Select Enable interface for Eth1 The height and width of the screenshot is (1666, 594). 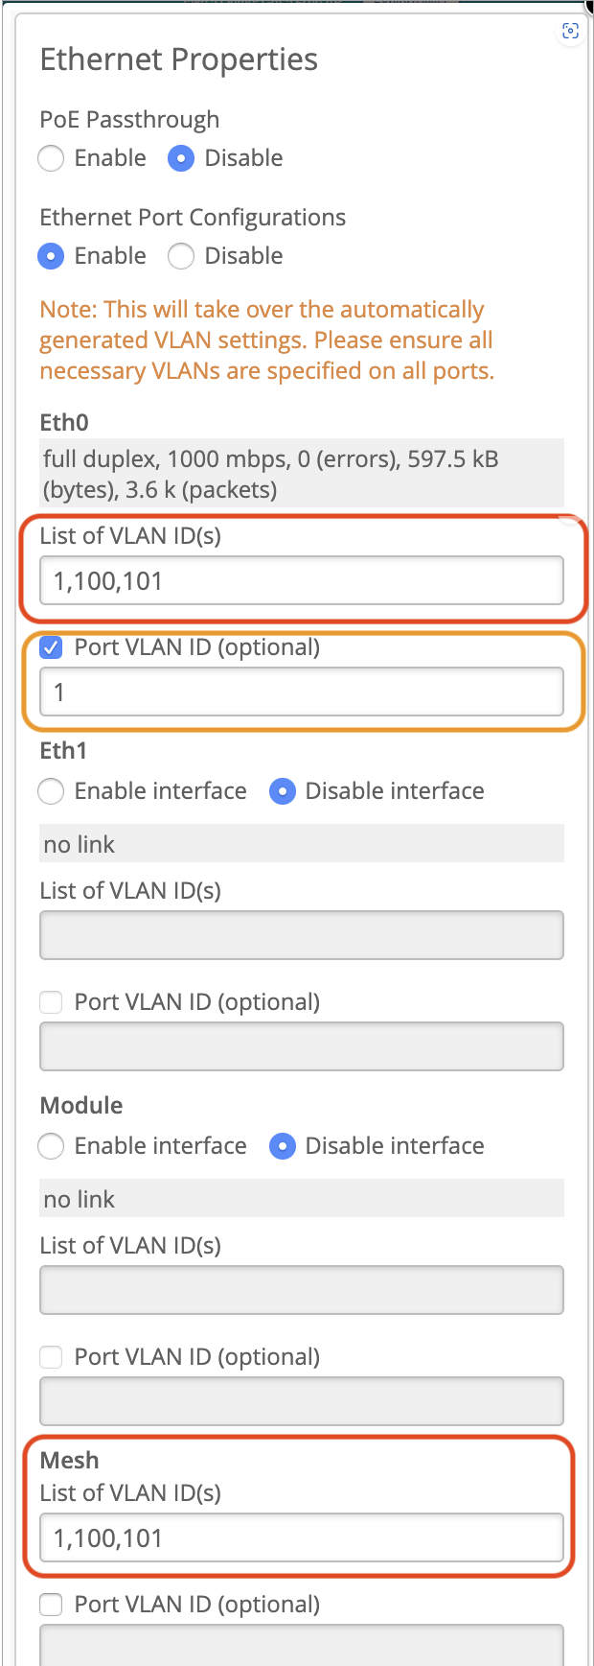tap(52, 791)
